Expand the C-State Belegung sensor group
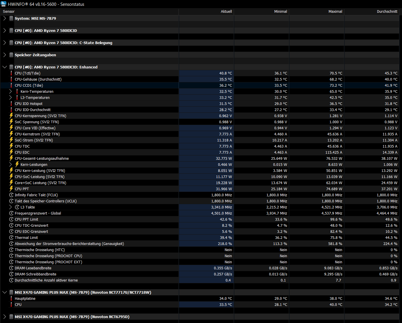 pyautogui.click(x=4, y=43)
